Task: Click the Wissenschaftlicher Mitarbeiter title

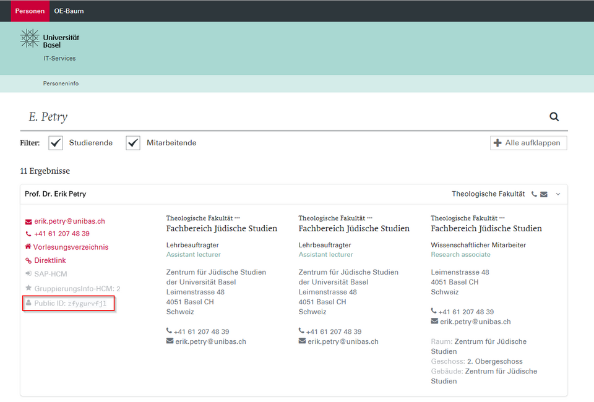Action: tap(478, 245)
